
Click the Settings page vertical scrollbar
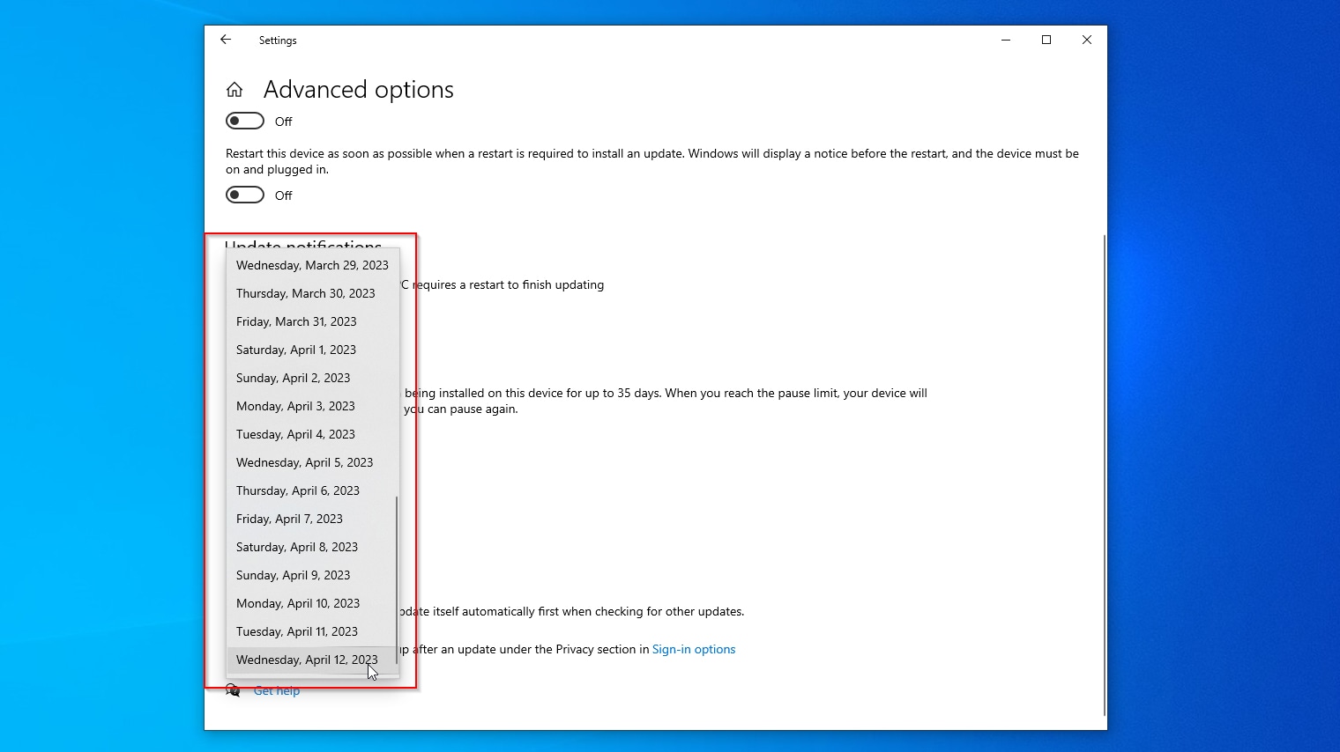1105,476
